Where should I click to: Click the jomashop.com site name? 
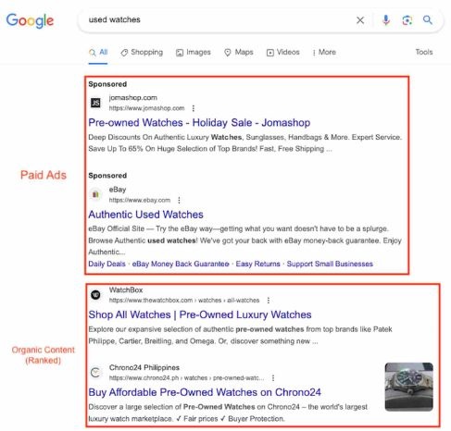[133, 98]
